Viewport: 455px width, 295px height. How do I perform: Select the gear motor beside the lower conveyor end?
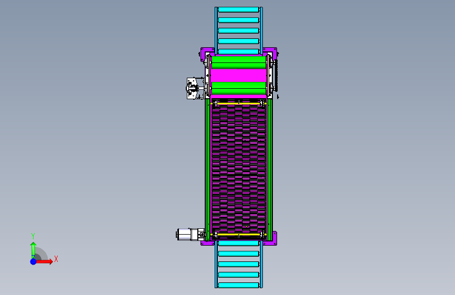click(x=191, y=234)
